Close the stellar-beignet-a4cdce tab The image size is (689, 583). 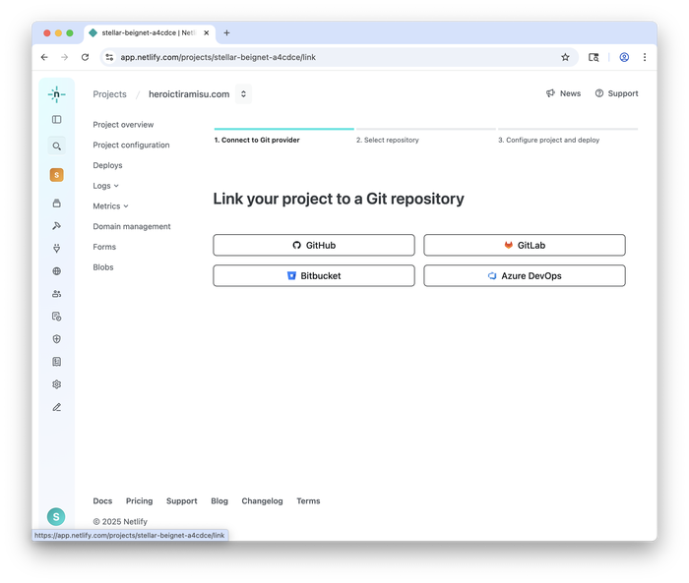coord(206,32)
